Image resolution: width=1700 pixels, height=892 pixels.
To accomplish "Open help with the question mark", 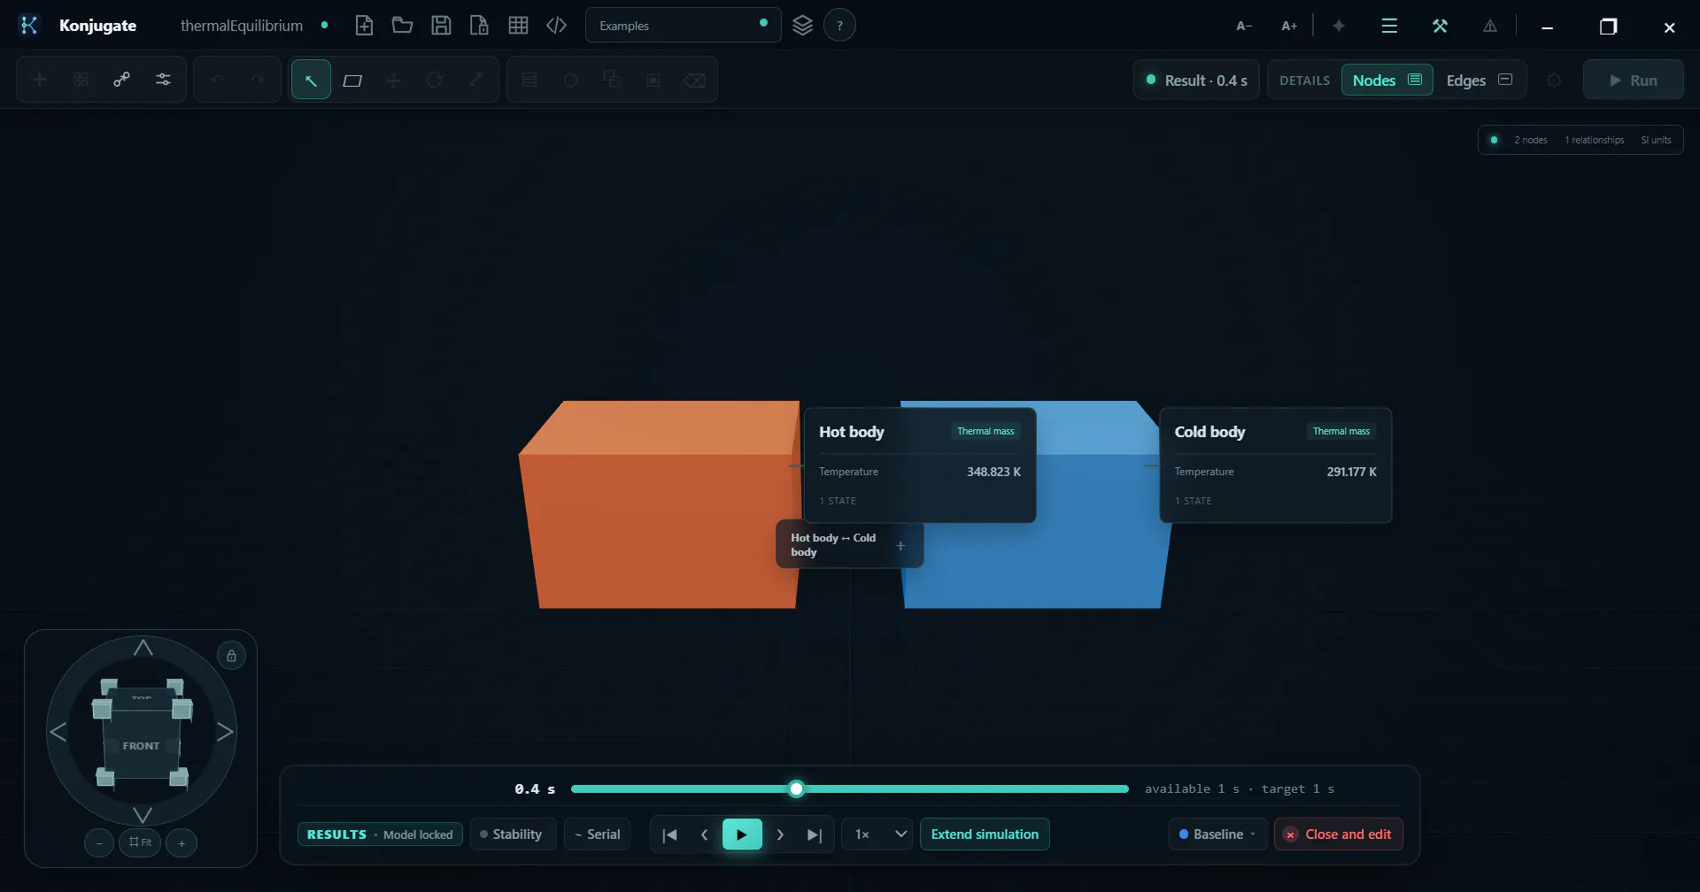I will tap(839, 26).
